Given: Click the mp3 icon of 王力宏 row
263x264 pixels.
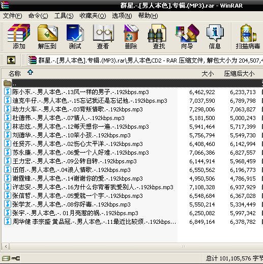Looking at the screenshot, I should point(8,161).
